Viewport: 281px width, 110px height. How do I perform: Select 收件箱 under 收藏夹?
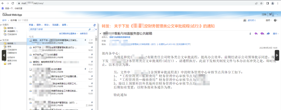tap(12, 28)
